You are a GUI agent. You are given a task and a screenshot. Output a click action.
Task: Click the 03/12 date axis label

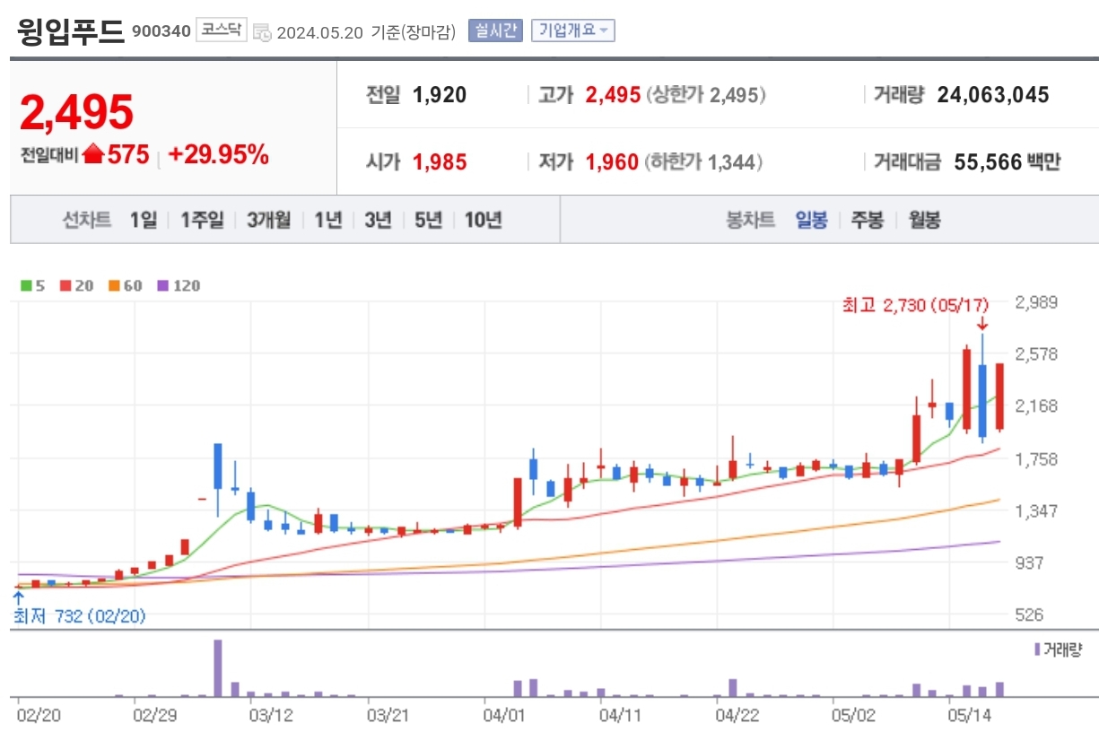point(271,716)
